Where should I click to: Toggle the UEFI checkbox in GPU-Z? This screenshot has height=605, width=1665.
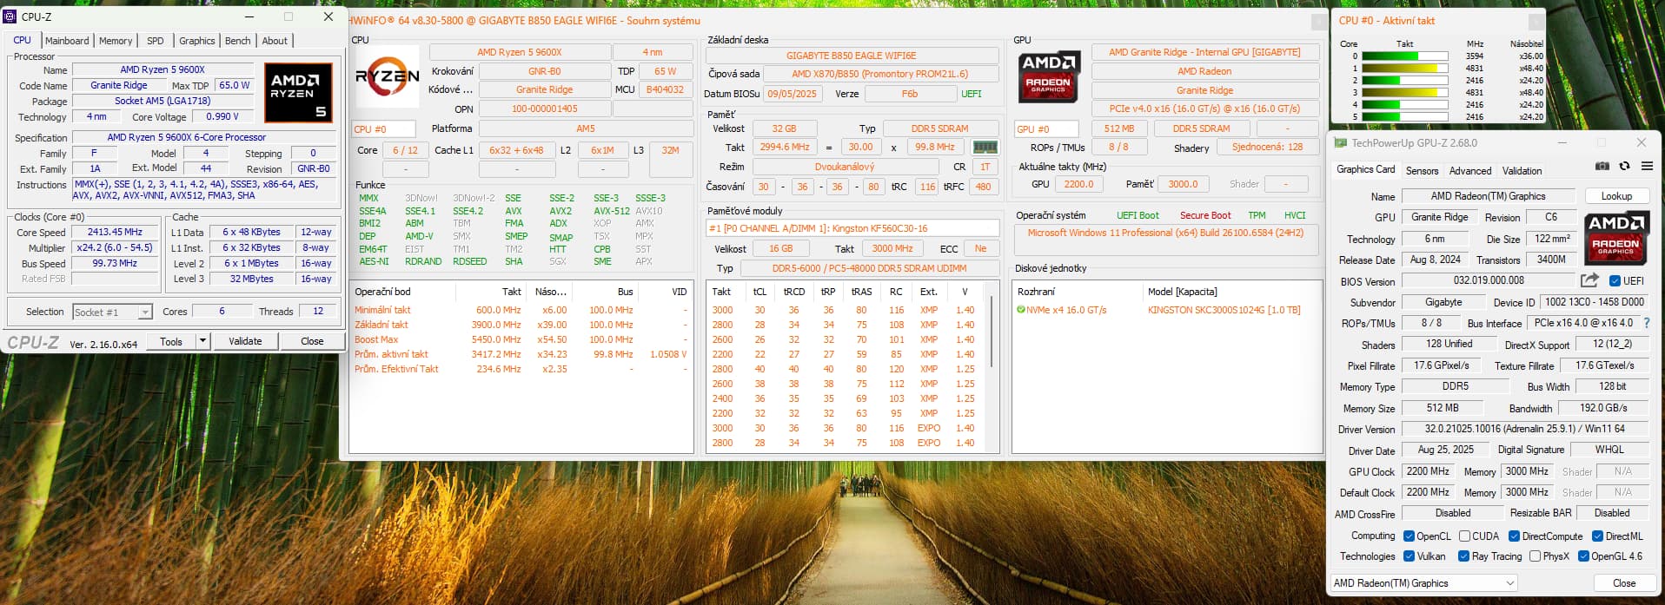click(1615, 281)
